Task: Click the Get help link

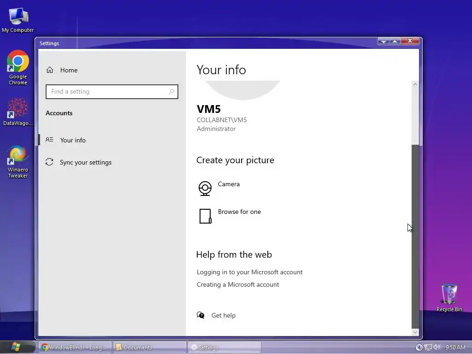Action: [224, 315]
